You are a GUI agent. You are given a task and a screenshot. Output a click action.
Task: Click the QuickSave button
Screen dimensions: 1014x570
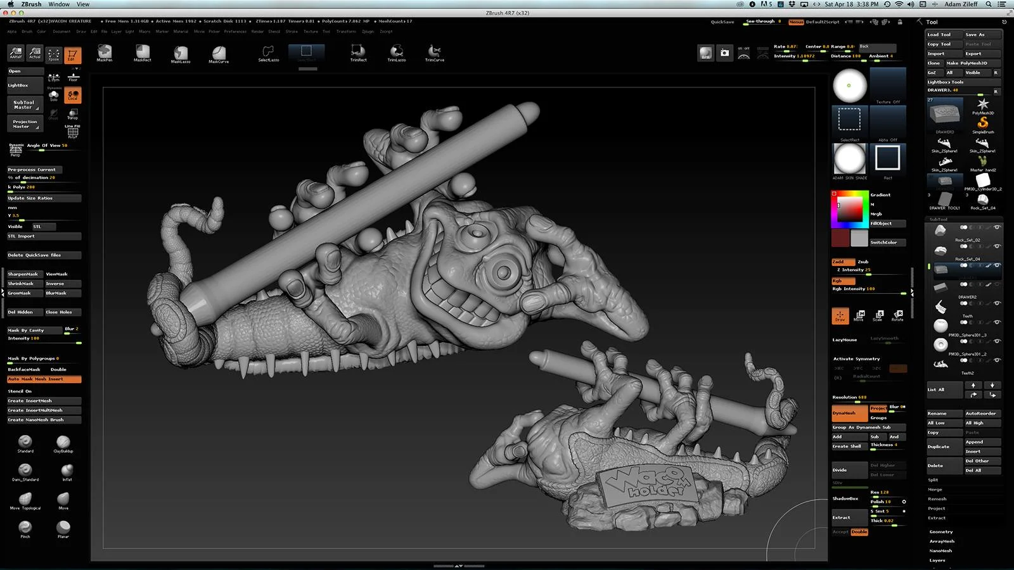pos(722,22)
